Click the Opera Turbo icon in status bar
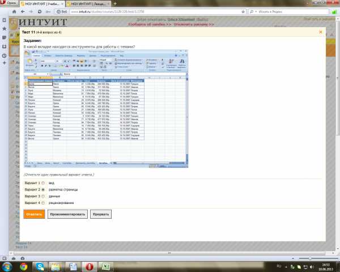The width and height of the screenshot is (340, 272). coord(23,258)
